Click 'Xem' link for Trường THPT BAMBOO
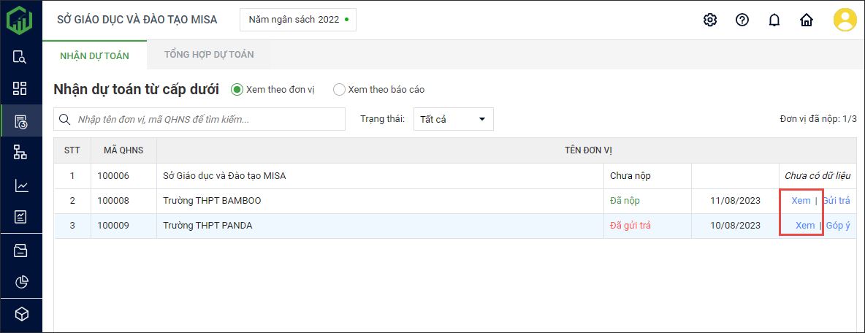865x333 pixels. [x=801, y=201]
